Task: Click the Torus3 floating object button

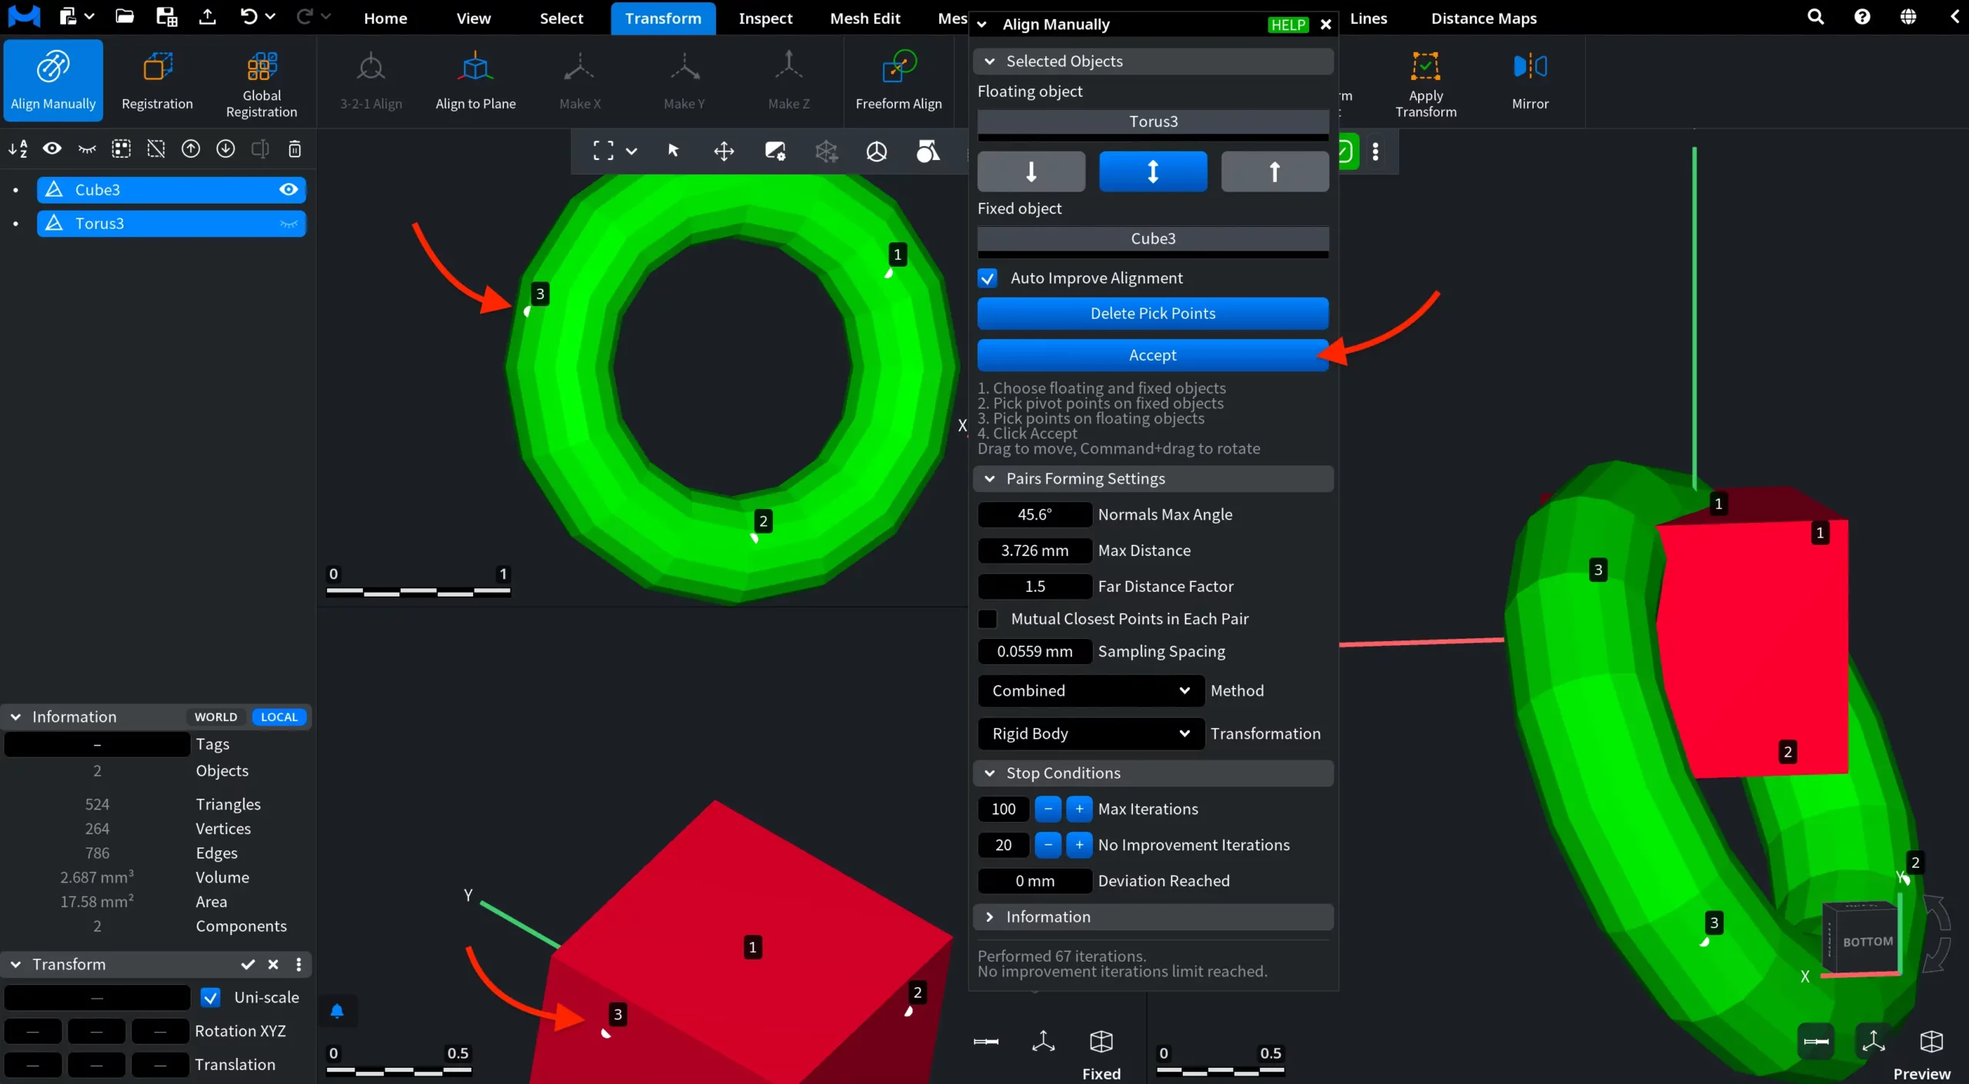Action: point(1152,121)
